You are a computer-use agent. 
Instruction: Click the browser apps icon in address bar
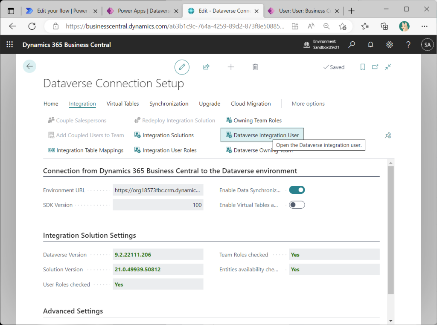tap(295, 26)
